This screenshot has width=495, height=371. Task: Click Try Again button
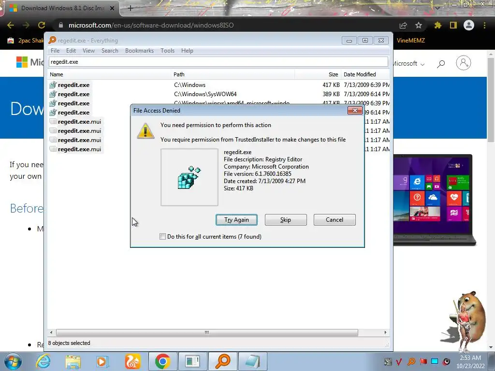pyautogui.click(x=236, y=220)
